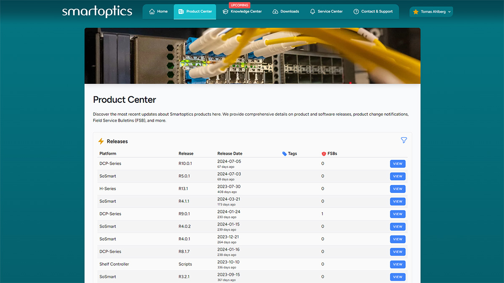Click the Release column header
Image resolution: width=504 pixels, height=283 pixels.
tap(186, 153)
